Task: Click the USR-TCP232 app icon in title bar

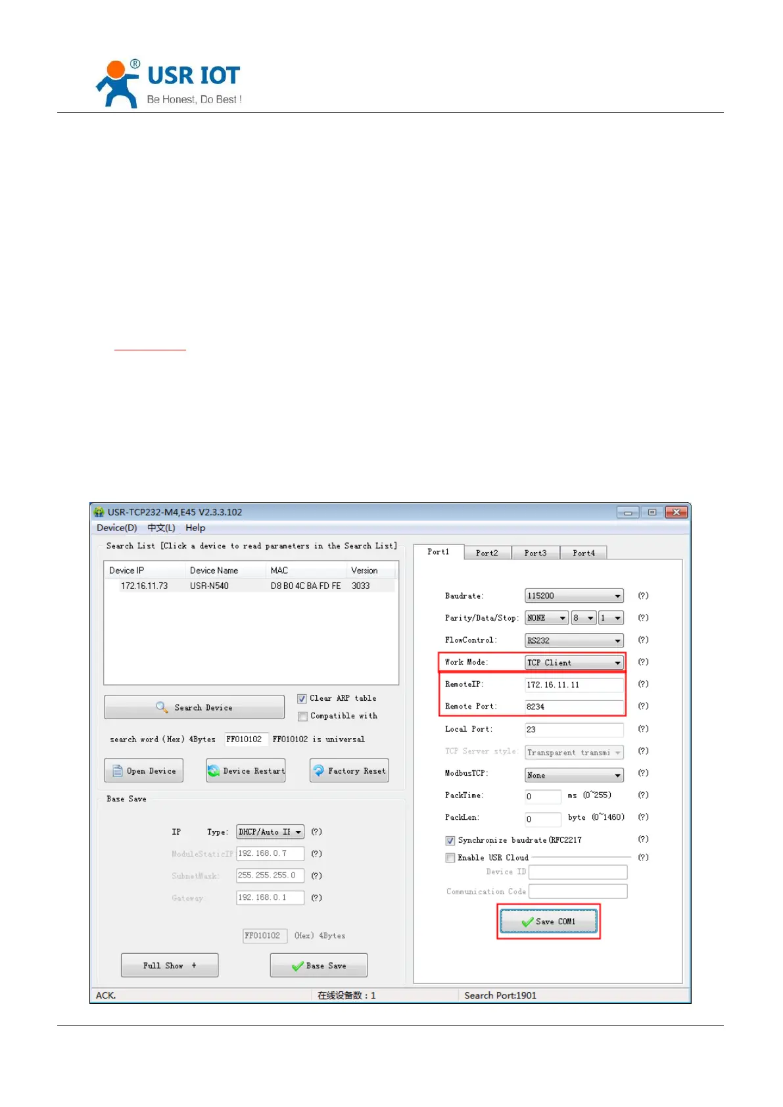Action: [99, 512]
